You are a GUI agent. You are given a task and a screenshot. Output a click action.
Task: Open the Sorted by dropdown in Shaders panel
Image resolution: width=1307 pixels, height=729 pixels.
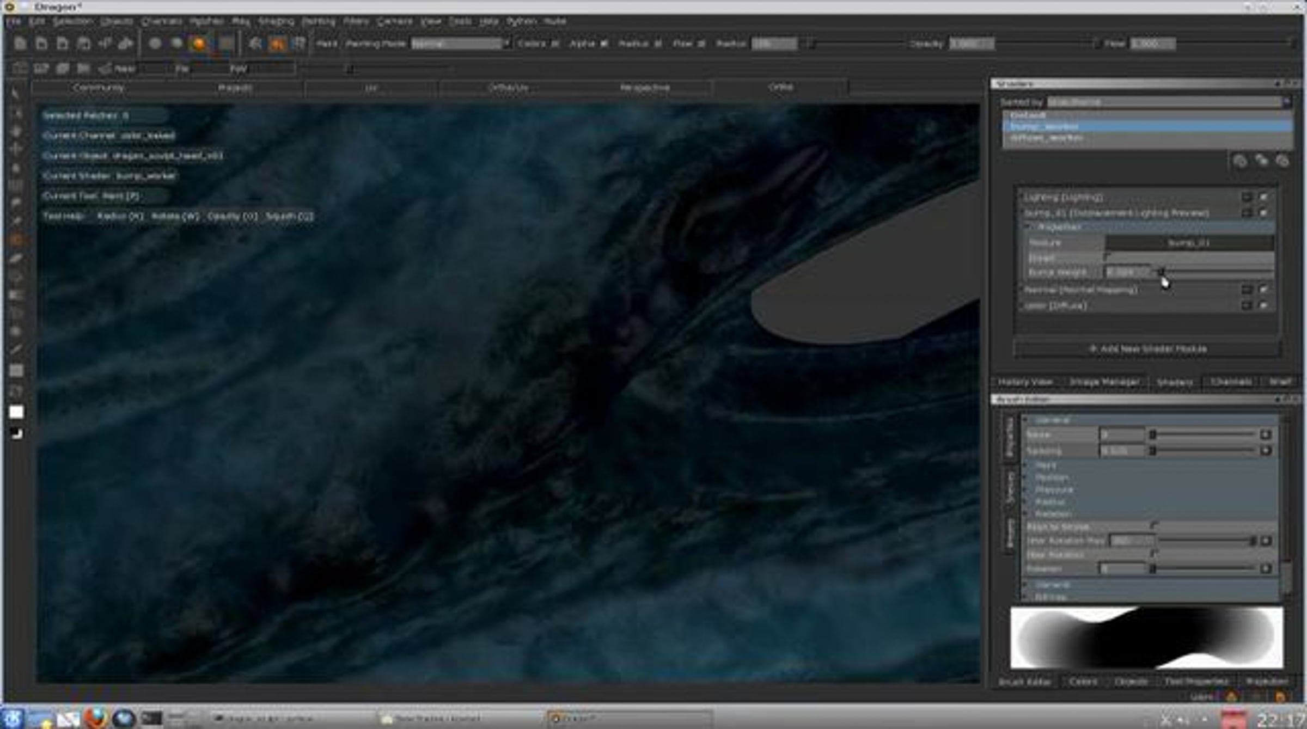(1168, 102)
